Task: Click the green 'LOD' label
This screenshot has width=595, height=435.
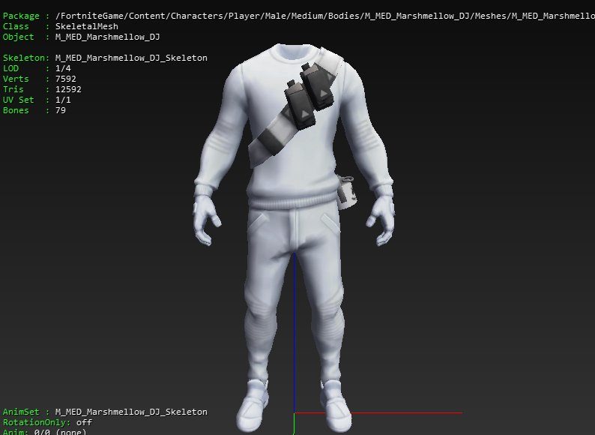Action: [10, 68]
